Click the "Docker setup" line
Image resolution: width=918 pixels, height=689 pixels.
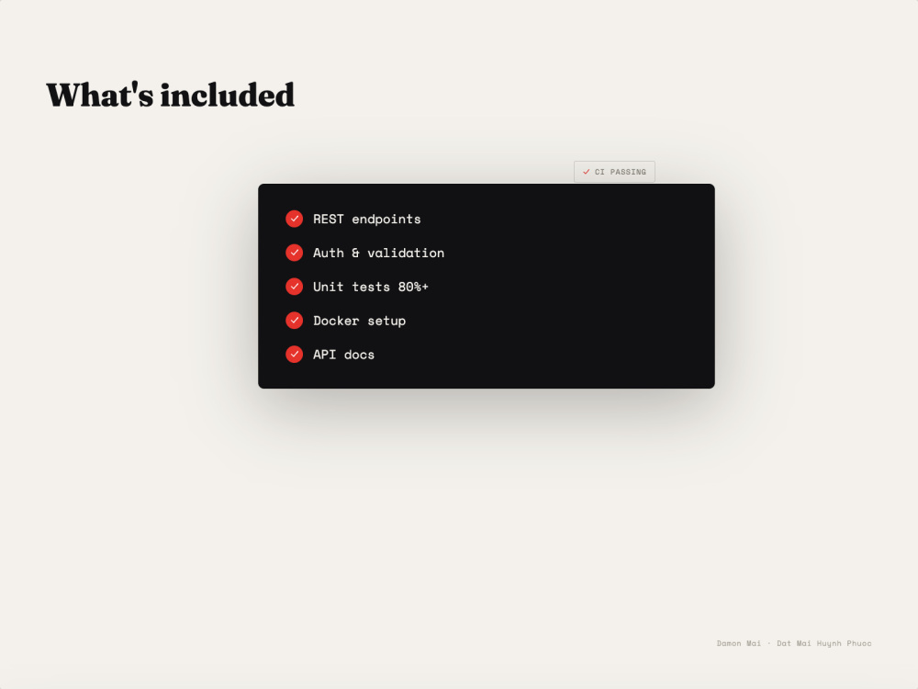click(x=359, y=321)
